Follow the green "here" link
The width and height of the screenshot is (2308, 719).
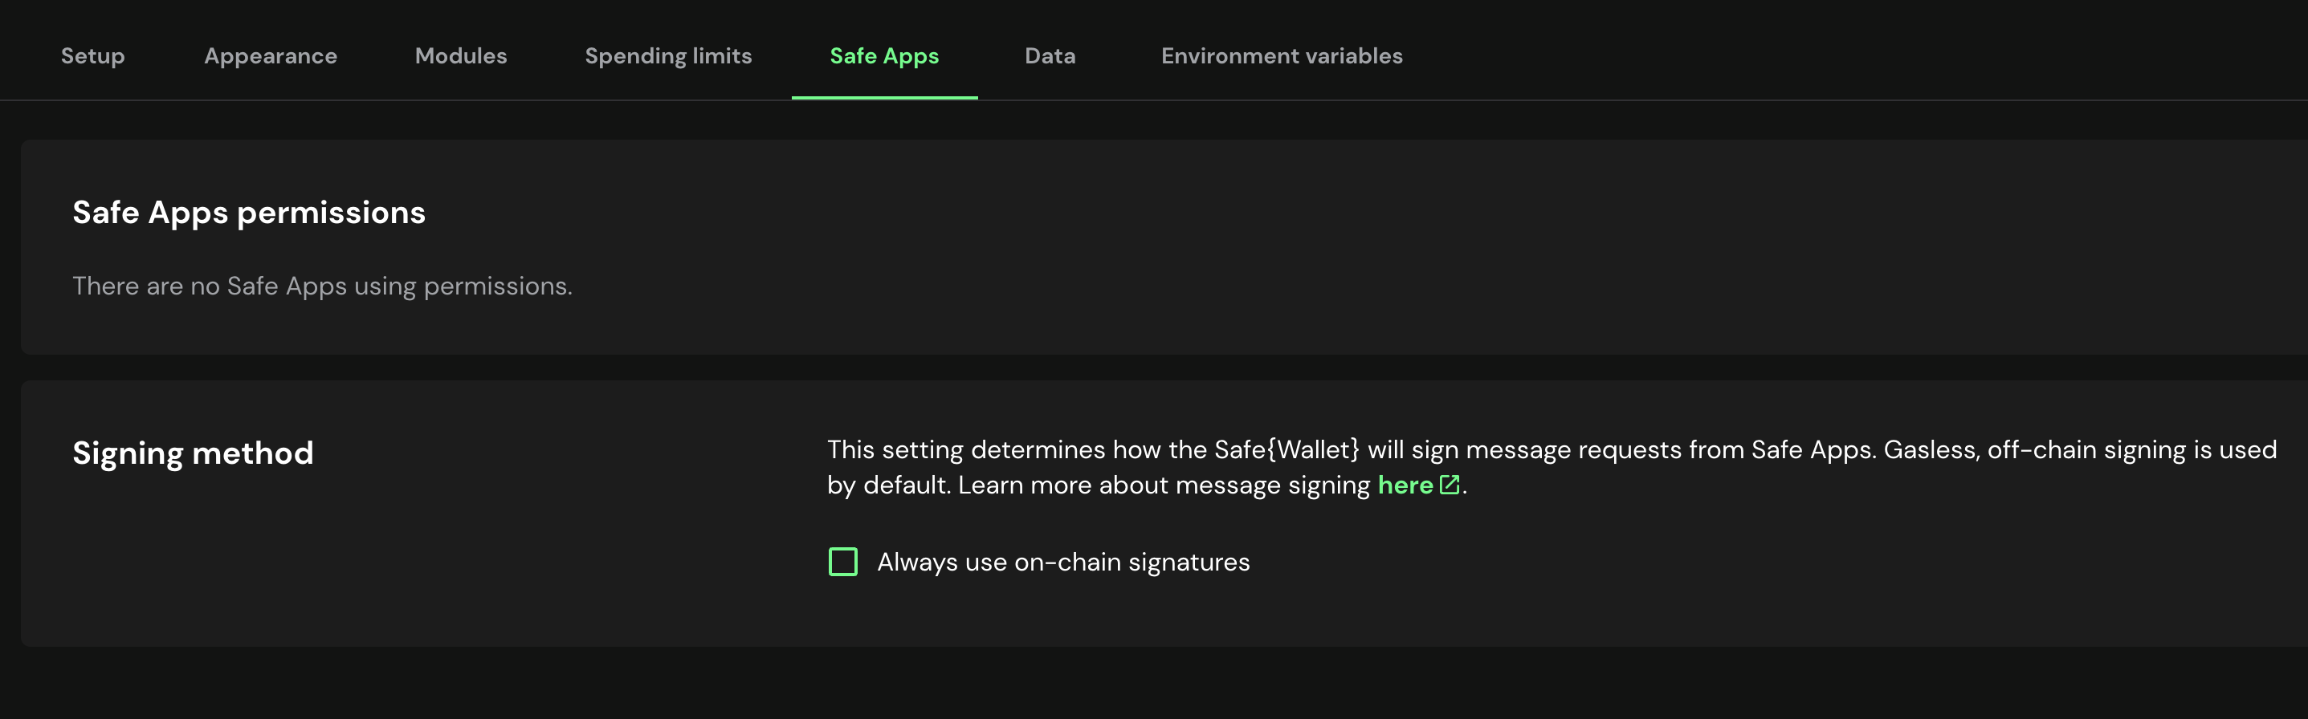pos(1405,485)
